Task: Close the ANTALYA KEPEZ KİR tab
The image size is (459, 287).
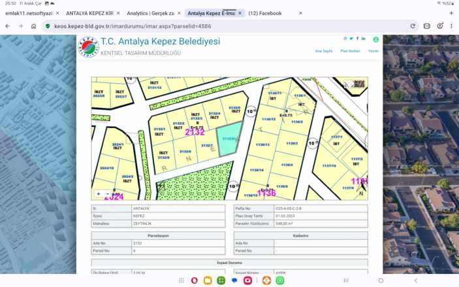Action: pos(118,12)
